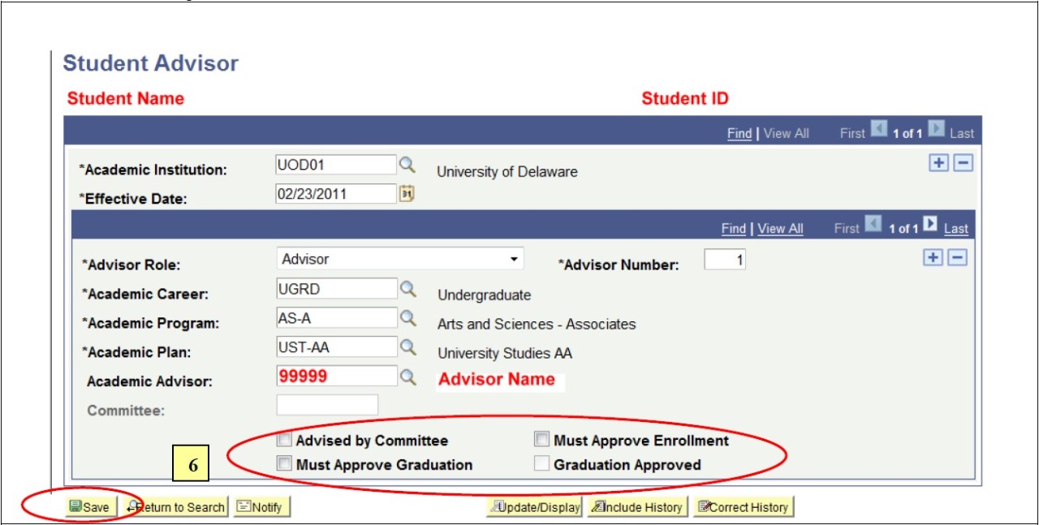
Task: Click the Advisor Number input field
Action: (x=725, y=260)
